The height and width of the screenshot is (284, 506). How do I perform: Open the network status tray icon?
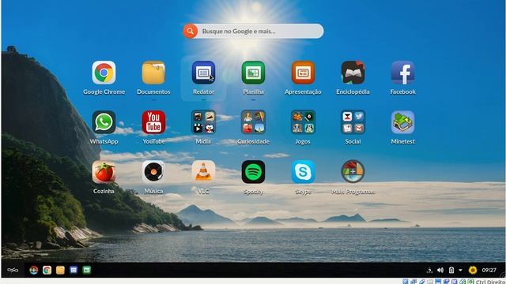(x=429, y=270)
